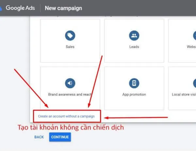
Task: Click blank space below the Sales label
Action: pos(70,55)
